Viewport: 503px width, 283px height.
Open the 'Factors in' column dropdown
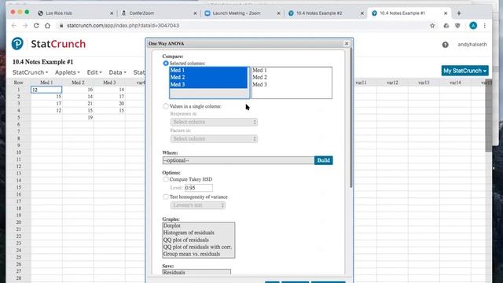pos(214,138)
